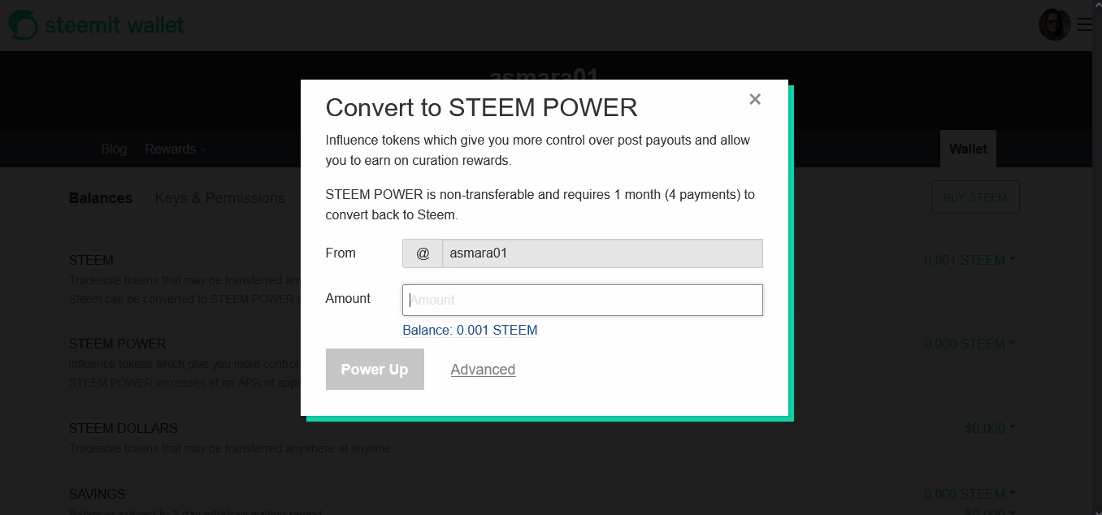
Task: Click the SAVINGS heading
Action: coord(97,494)
